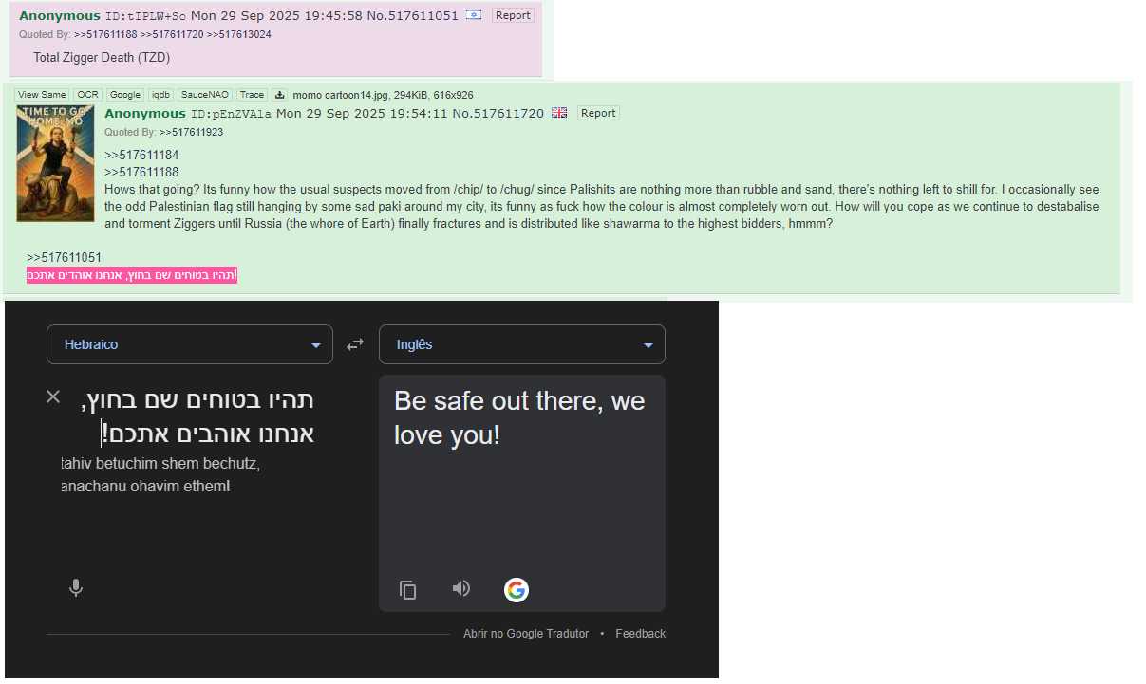Open the Inglês target language dropdown
This screenshot has height=684, width=1146.
(x=522, y=344)
